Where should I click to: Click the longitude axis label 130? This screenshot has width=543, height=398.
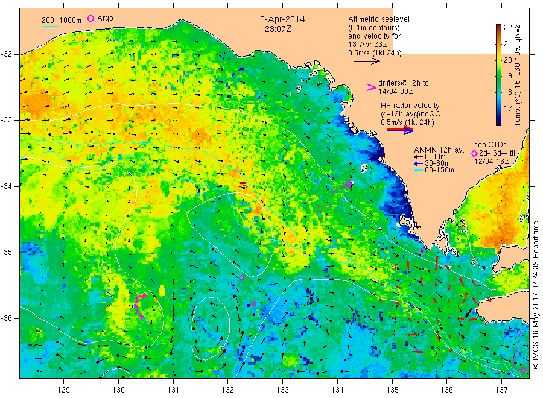coord(118,390)
